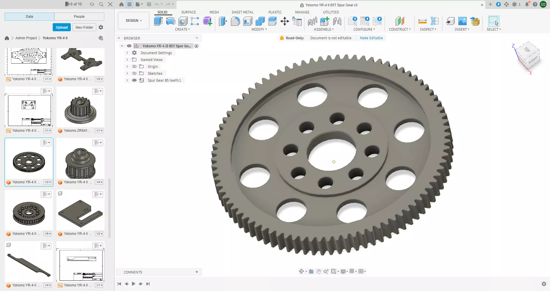The width and height of the screenshot is (550, 291).
Task: Switch to the SHEET METAL tab
Action: (x=243, y=12)
